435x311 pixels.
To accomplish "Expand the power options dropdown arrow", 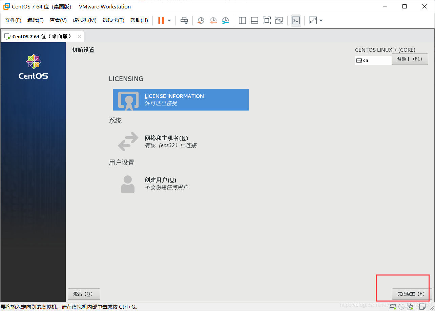I will tap(169, 21).
